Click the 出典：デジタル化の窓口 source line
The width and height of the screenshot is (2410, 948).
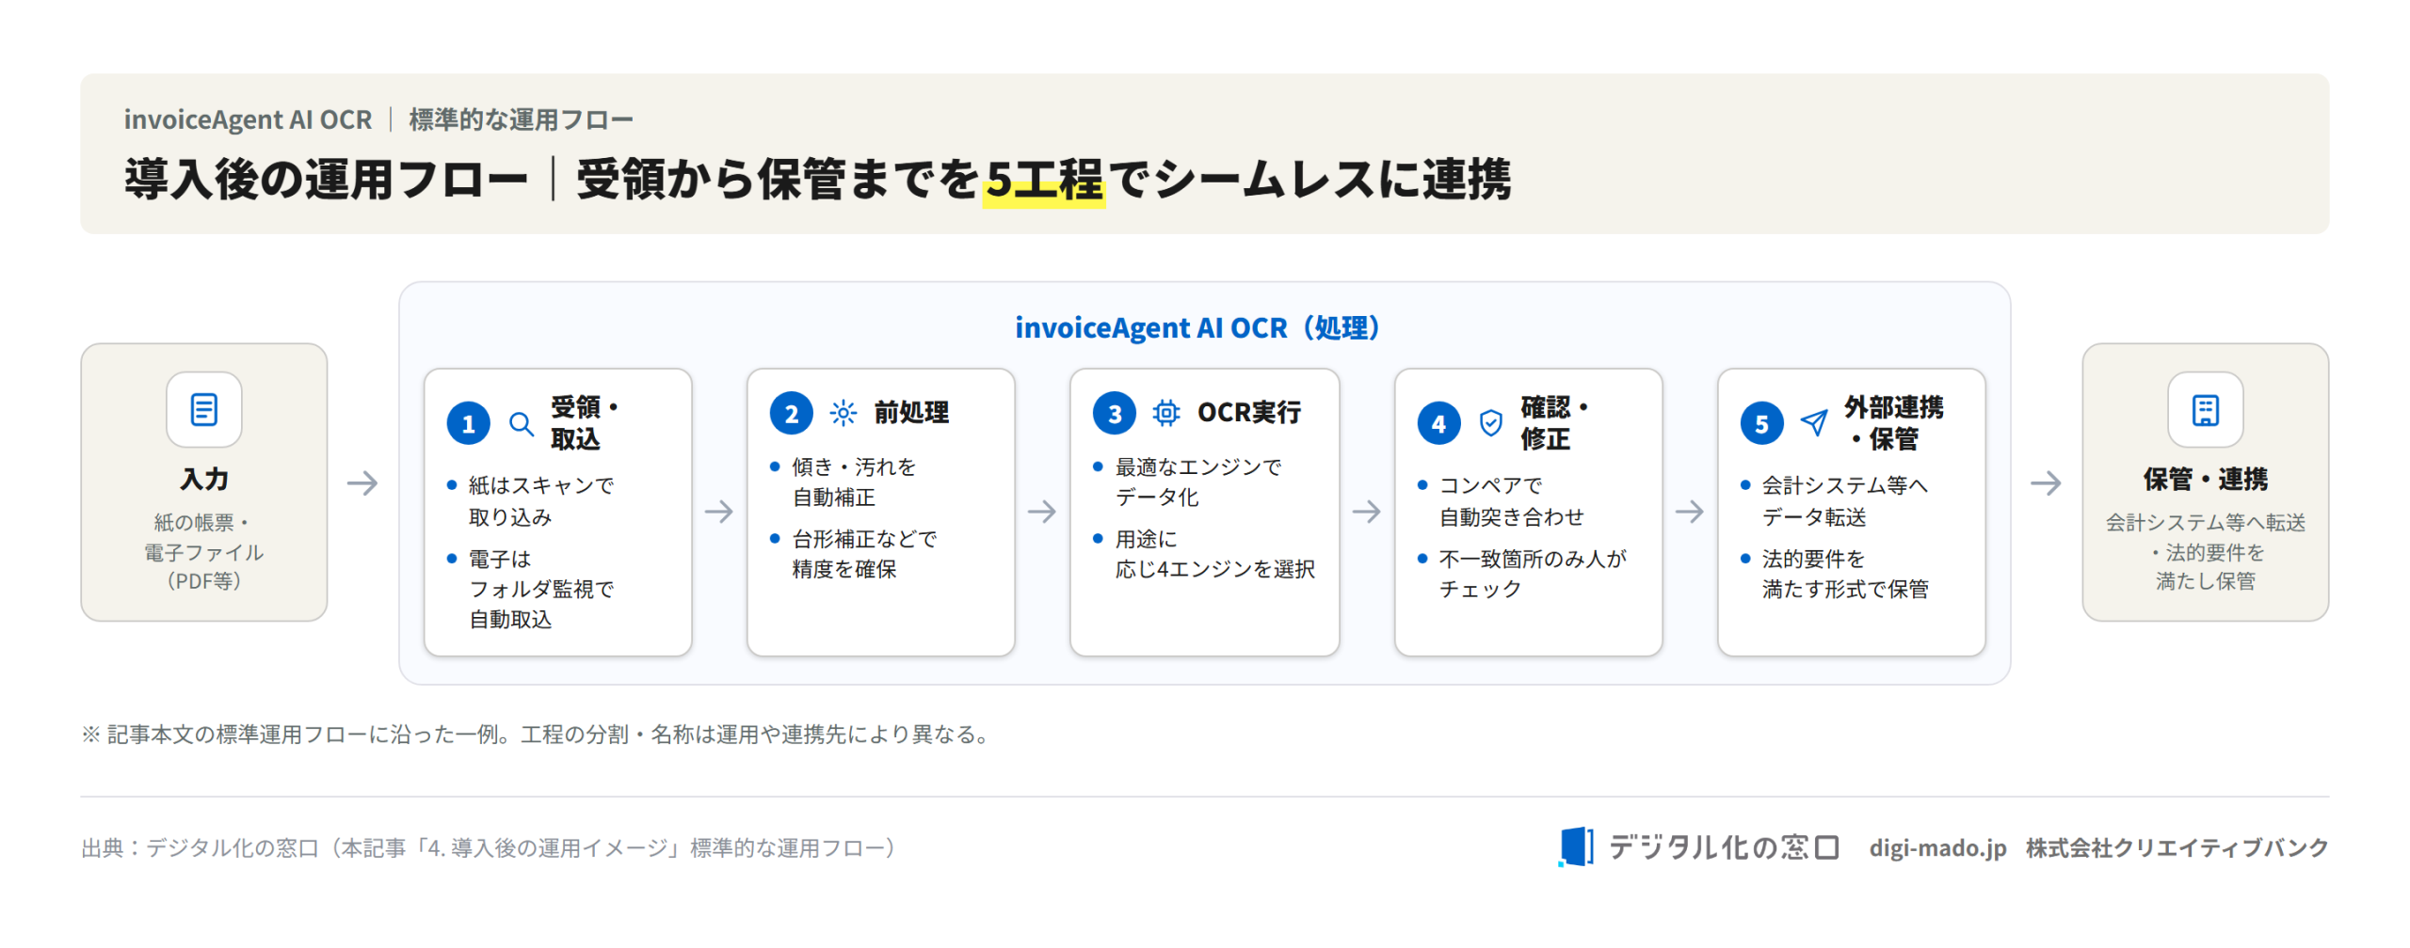[489, 848]
